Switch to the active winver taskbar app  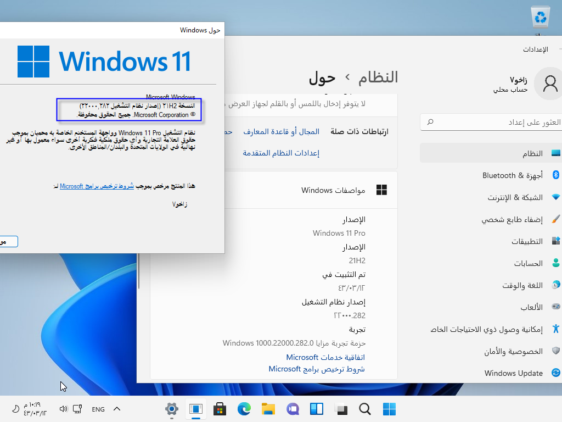(196, 409)
